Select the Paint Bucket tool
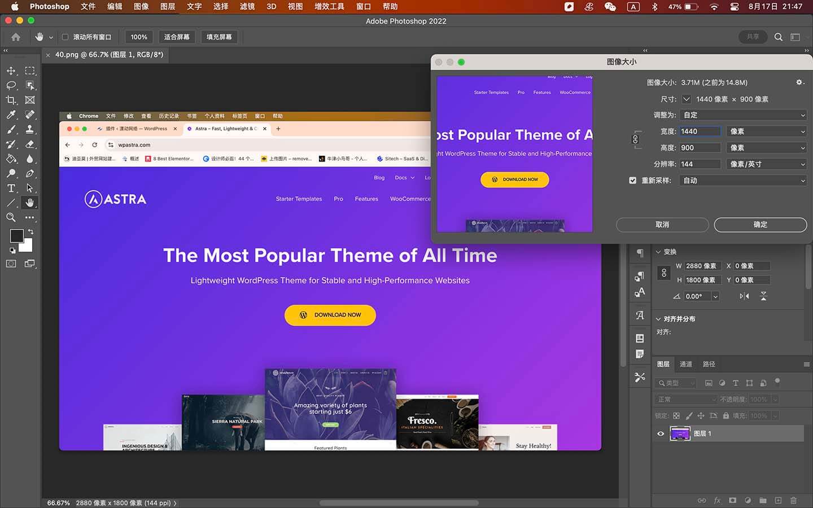This screenshot has height=508, width=813. (11, 159)
